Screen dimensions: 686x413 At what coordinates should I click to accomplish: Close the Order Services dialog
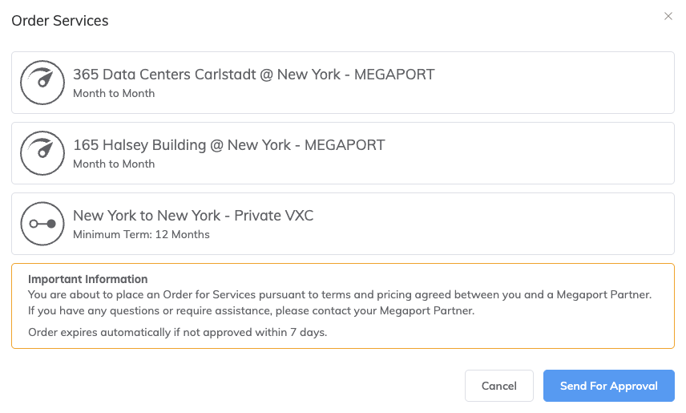click(x=668, y=16)
